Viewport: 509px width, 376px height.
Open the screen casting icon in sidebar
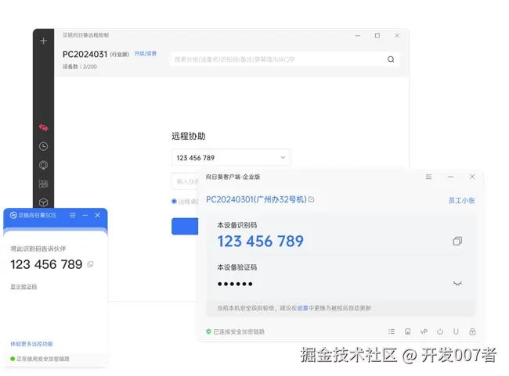point(44,165)
